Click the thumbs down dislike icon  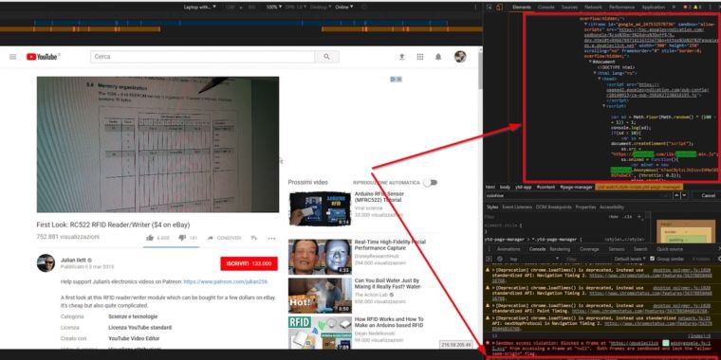[x=182, y=238]
